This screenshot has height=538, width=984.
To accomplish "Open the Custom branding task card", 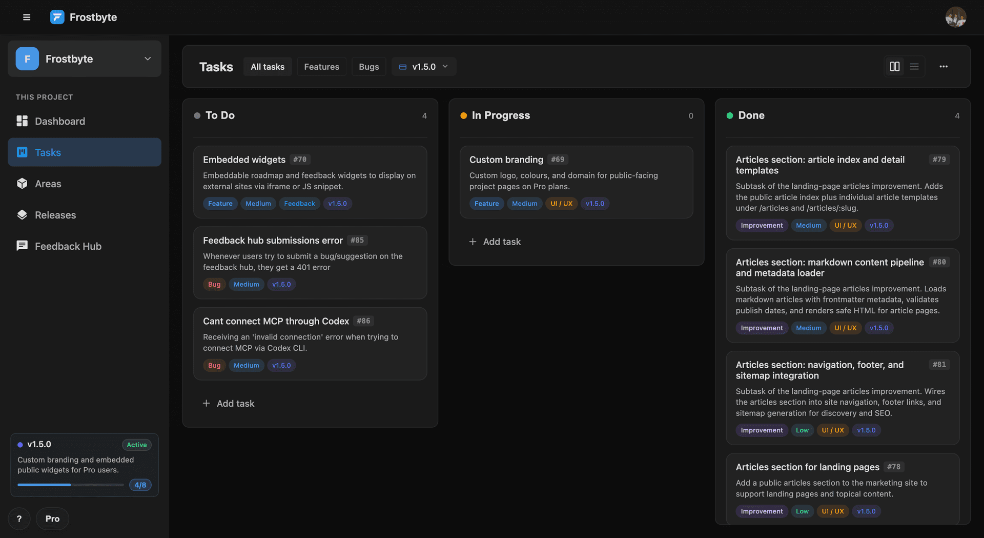I will coord(577,182).
